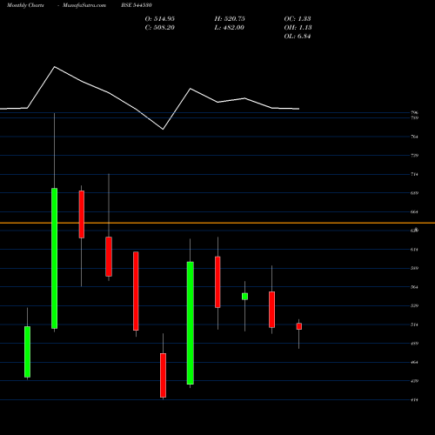Click the 539 price axis label
This screenshot has width=435, height=435.
414,305
